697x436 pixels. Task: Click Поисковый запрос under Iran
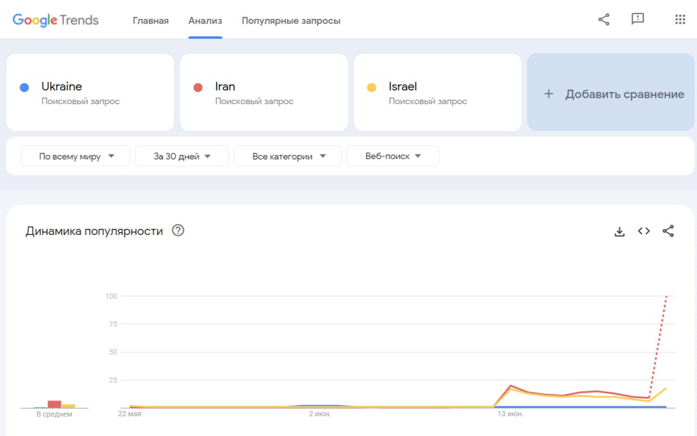tap(254, 101)
